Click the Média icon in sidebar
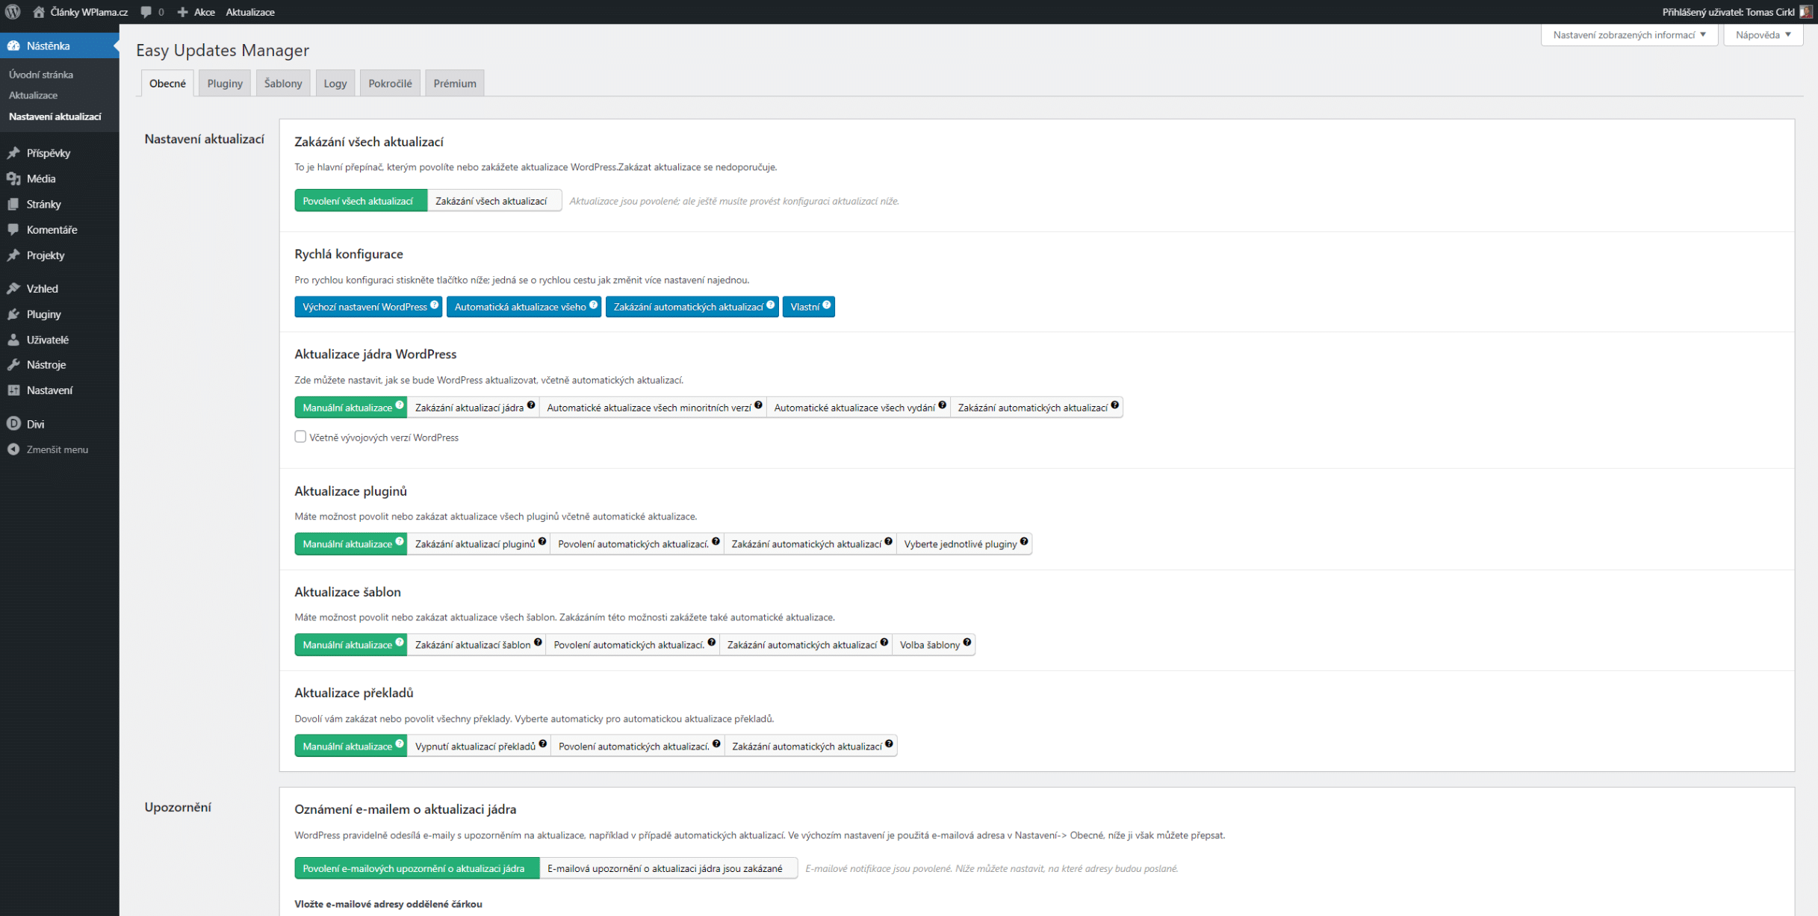Screen dimensions: 1818x916 click(13, 178)
